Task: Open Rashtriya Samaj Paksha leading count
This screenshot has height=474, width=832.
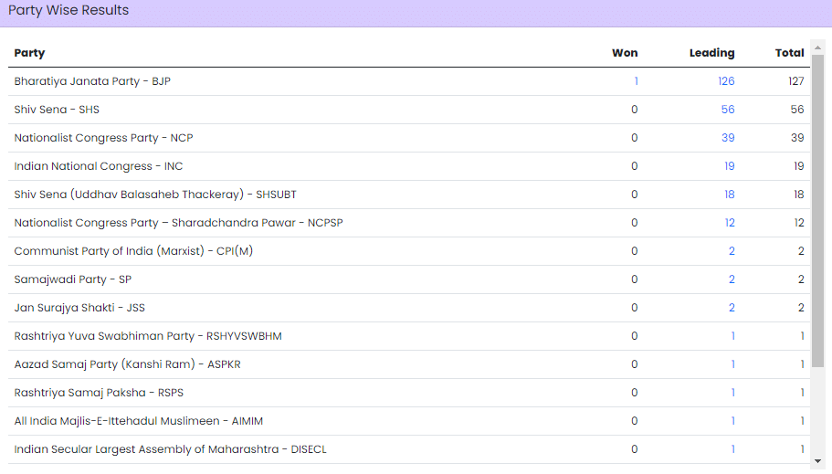Action: tap(732, 393)
